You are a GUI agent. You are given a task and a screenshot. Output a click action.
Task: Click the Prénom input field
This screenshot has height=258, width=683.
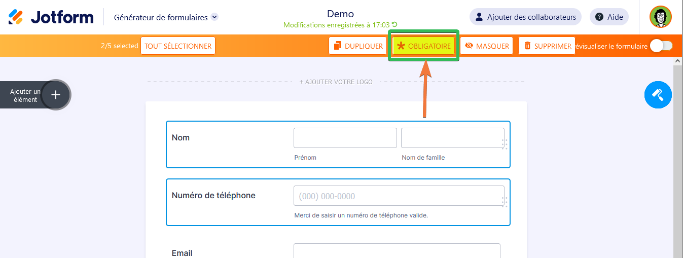(345, 138)
